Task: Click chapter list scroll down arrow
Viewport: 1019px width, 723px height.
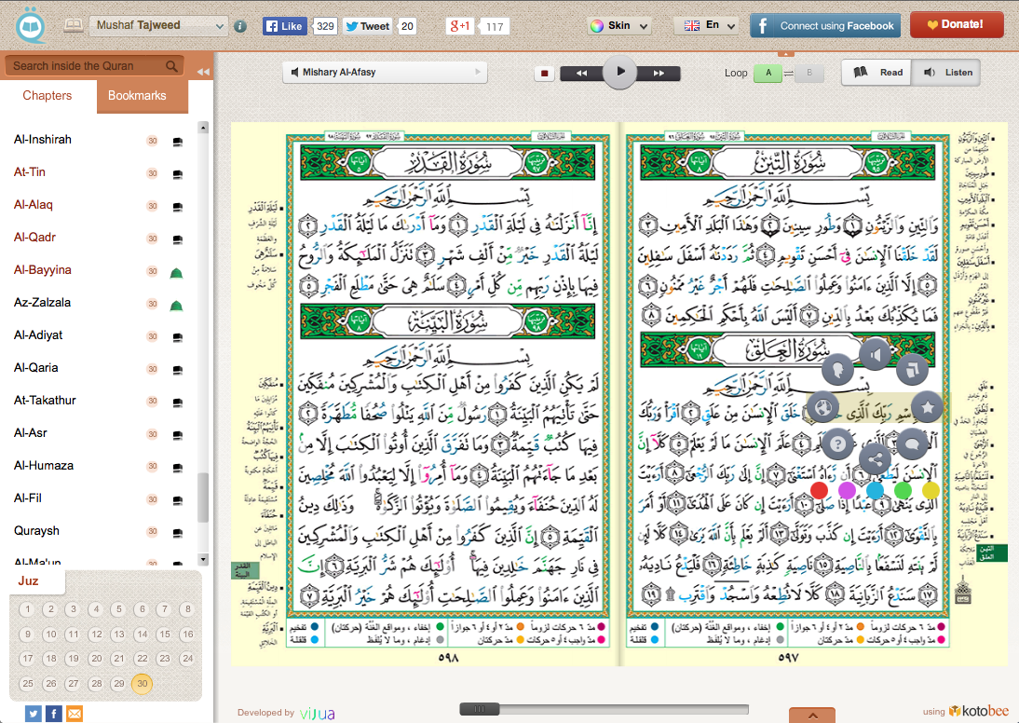Action: [203, 559]
